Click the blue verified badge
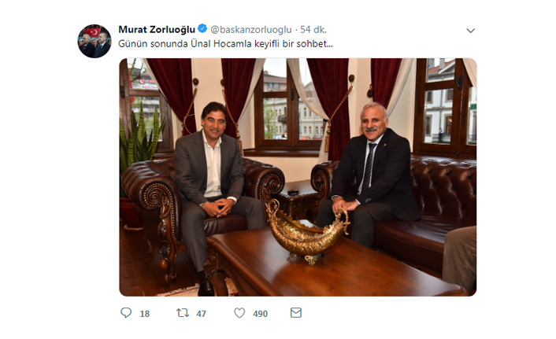556x339 pixels. click(202, 28)
